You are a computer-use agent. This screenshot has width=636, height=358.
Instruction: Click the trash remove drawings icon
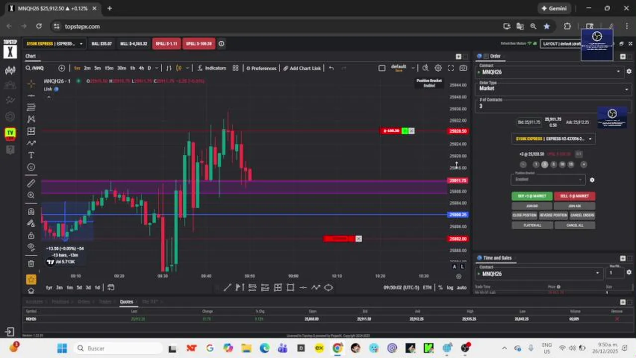[x=31, y=264]
